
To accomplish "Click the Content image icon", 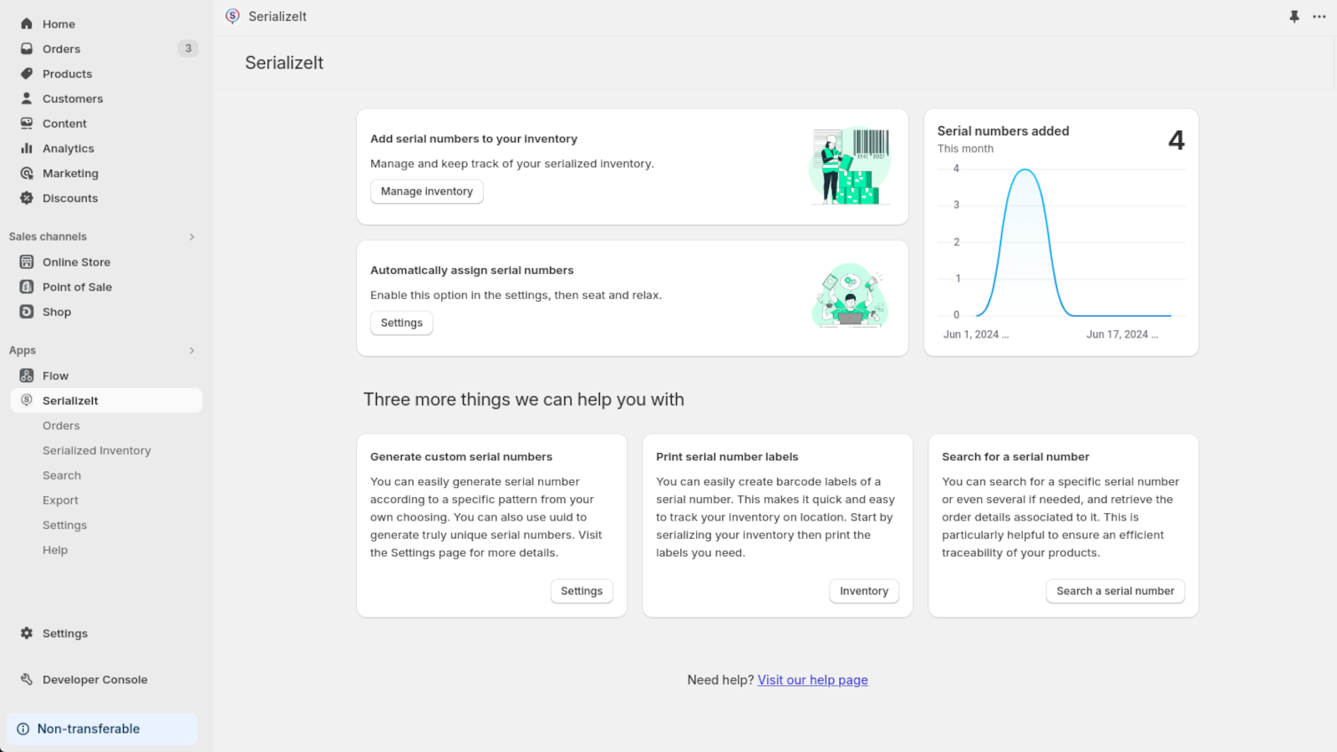I will [x=27, y=124].
